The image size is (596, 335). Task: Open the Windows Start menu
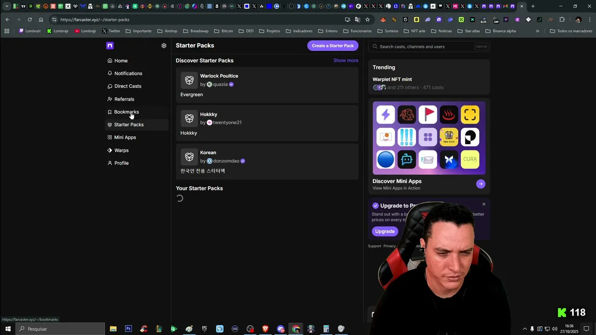pos(8,329)
